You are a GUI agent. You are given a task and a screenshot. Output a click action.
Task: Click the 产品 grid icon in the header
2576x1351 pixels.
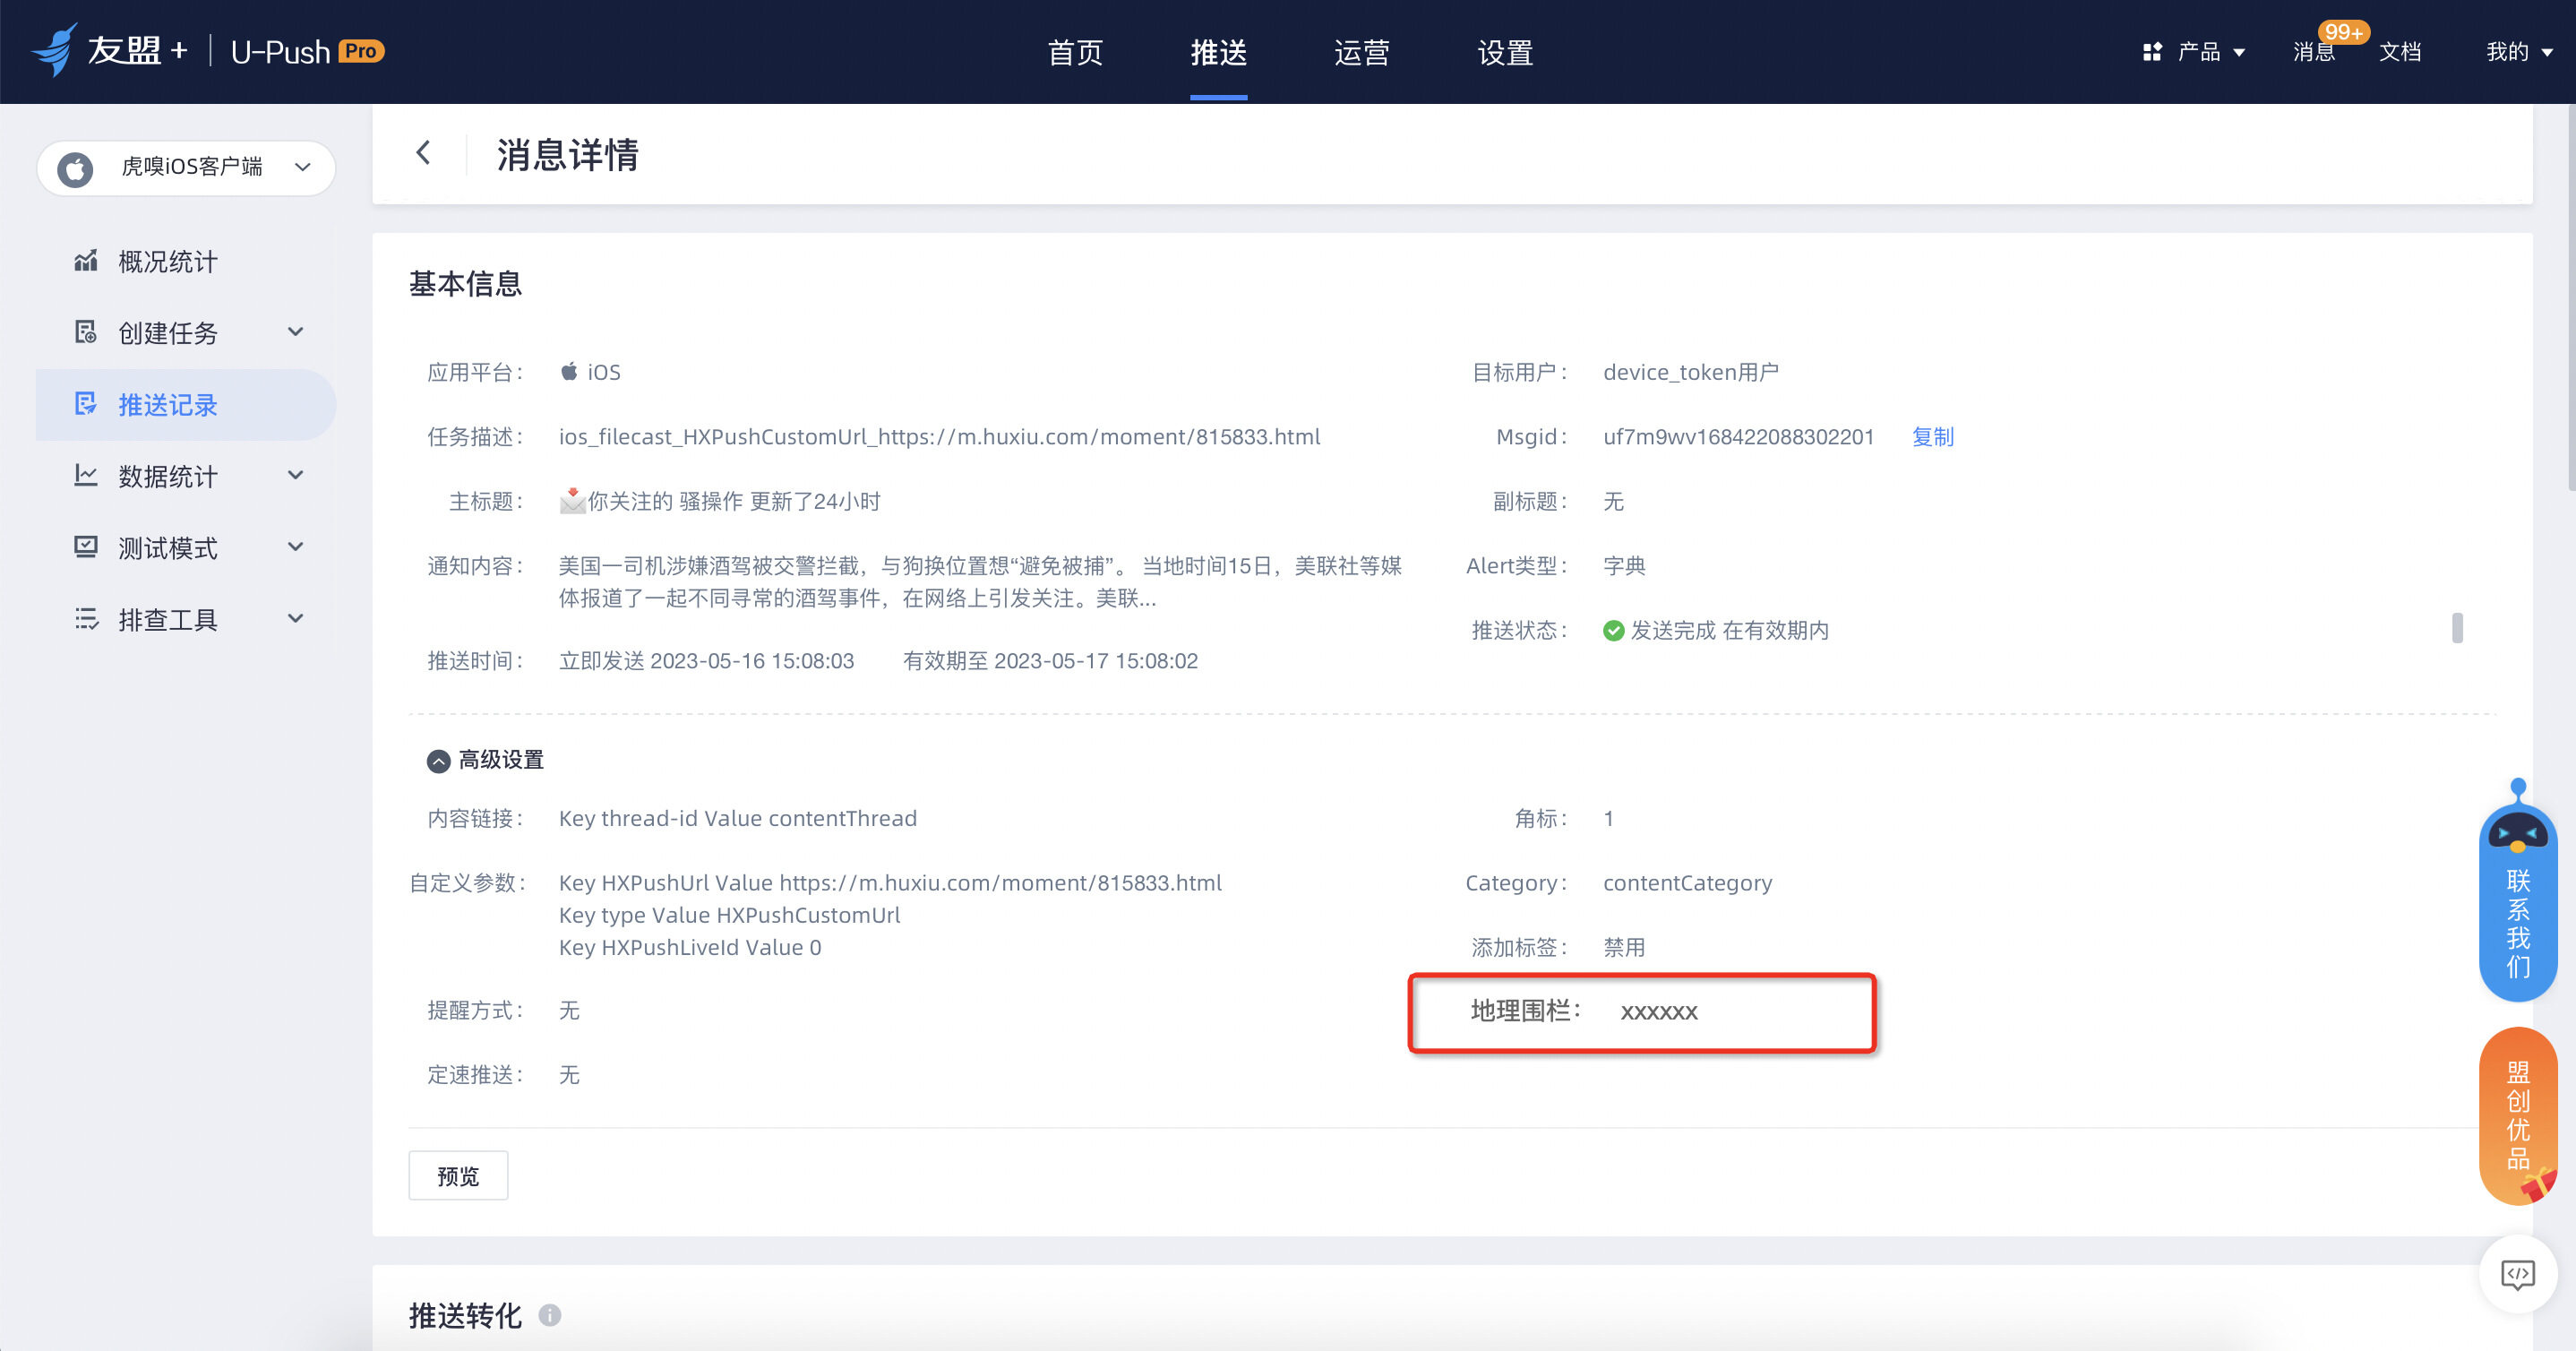[x=2152, y=52]
